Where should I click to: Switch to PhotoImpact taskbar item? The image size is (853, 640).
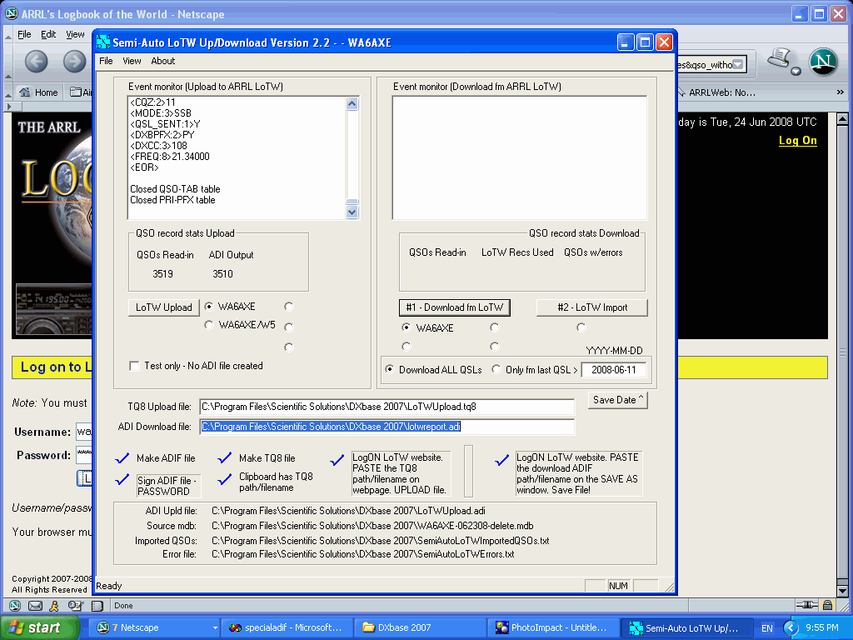point(554,627)
